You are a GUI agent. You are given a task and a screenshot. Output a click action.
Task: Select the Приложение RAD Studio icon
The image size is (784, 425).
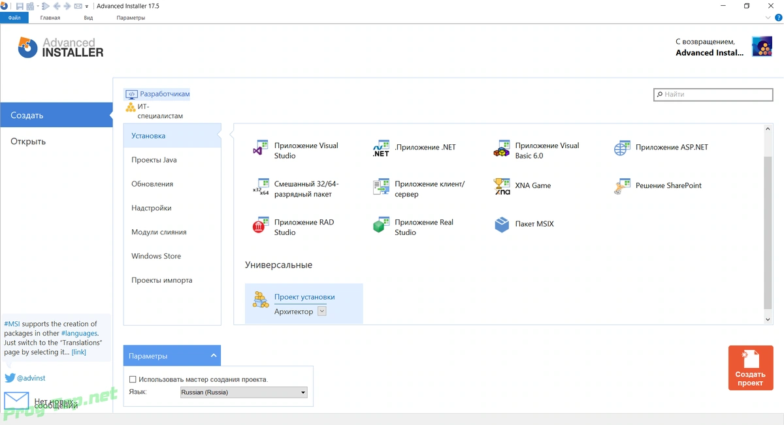tap(261, 225)
